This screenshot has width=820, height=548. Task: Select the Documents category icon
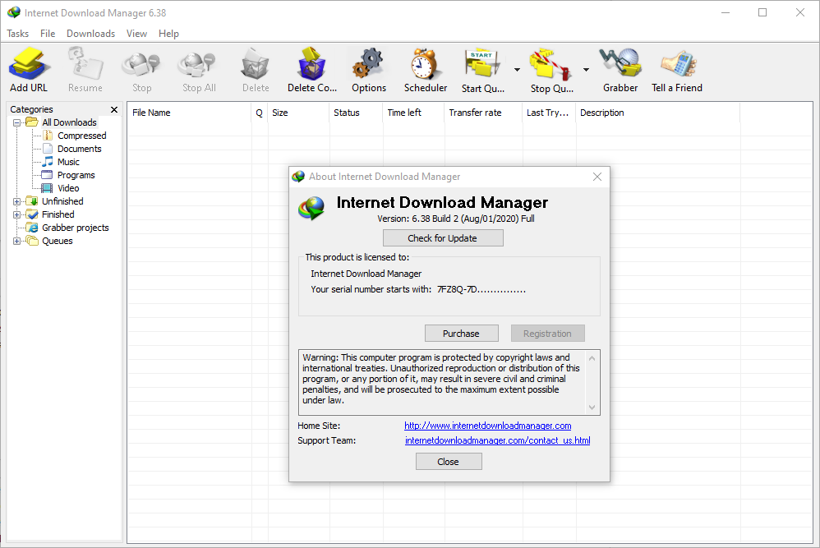tap(48, 149)
